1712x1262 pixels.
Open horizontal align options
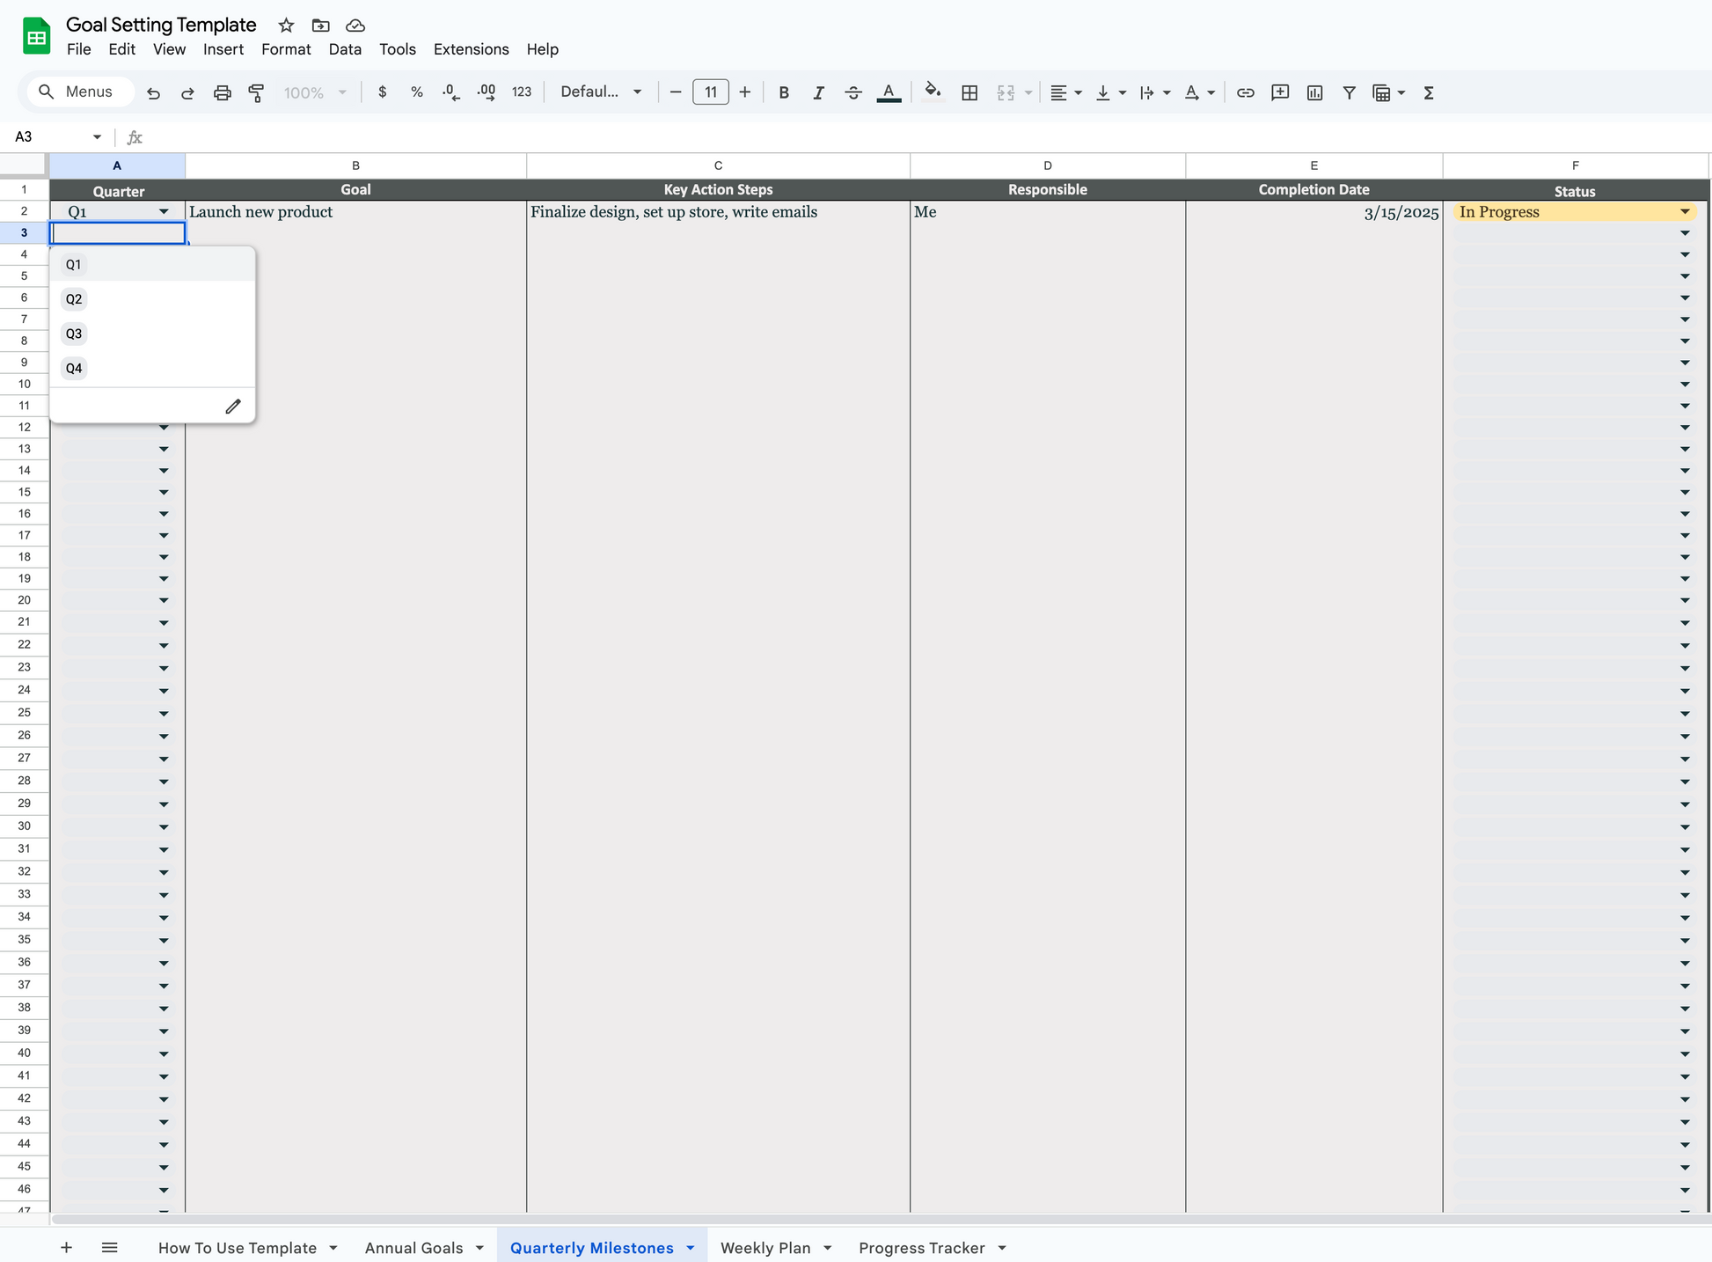1065,92
